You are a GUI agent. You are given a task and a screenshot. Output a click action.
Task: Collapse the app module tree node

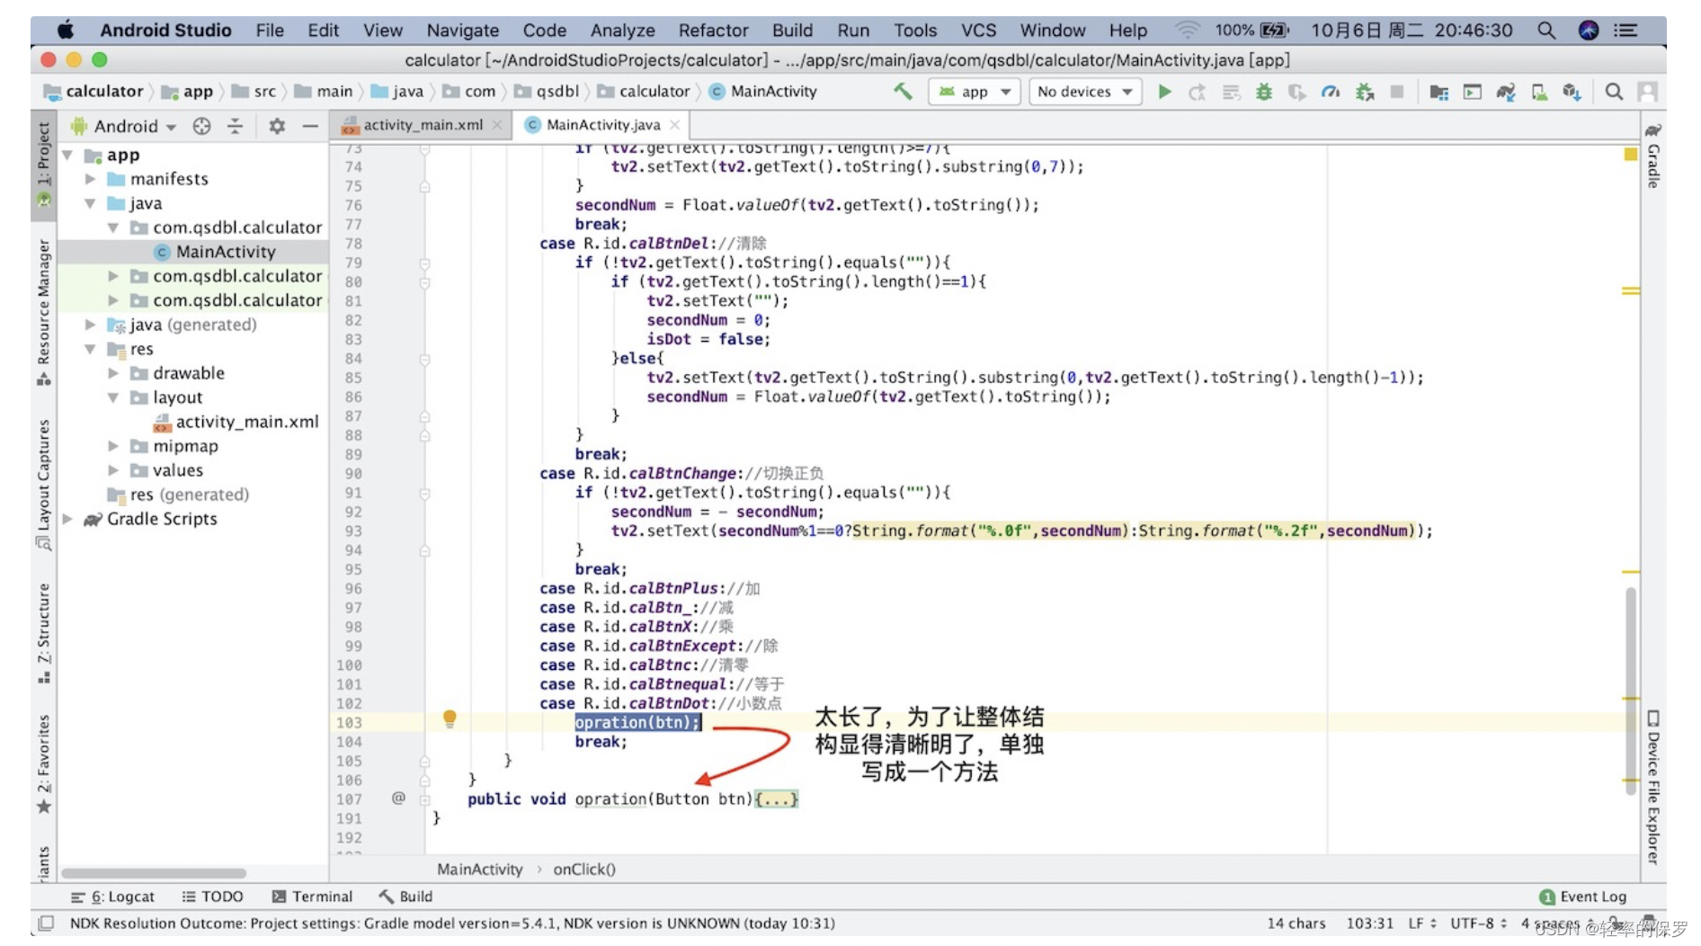point(67,155)
